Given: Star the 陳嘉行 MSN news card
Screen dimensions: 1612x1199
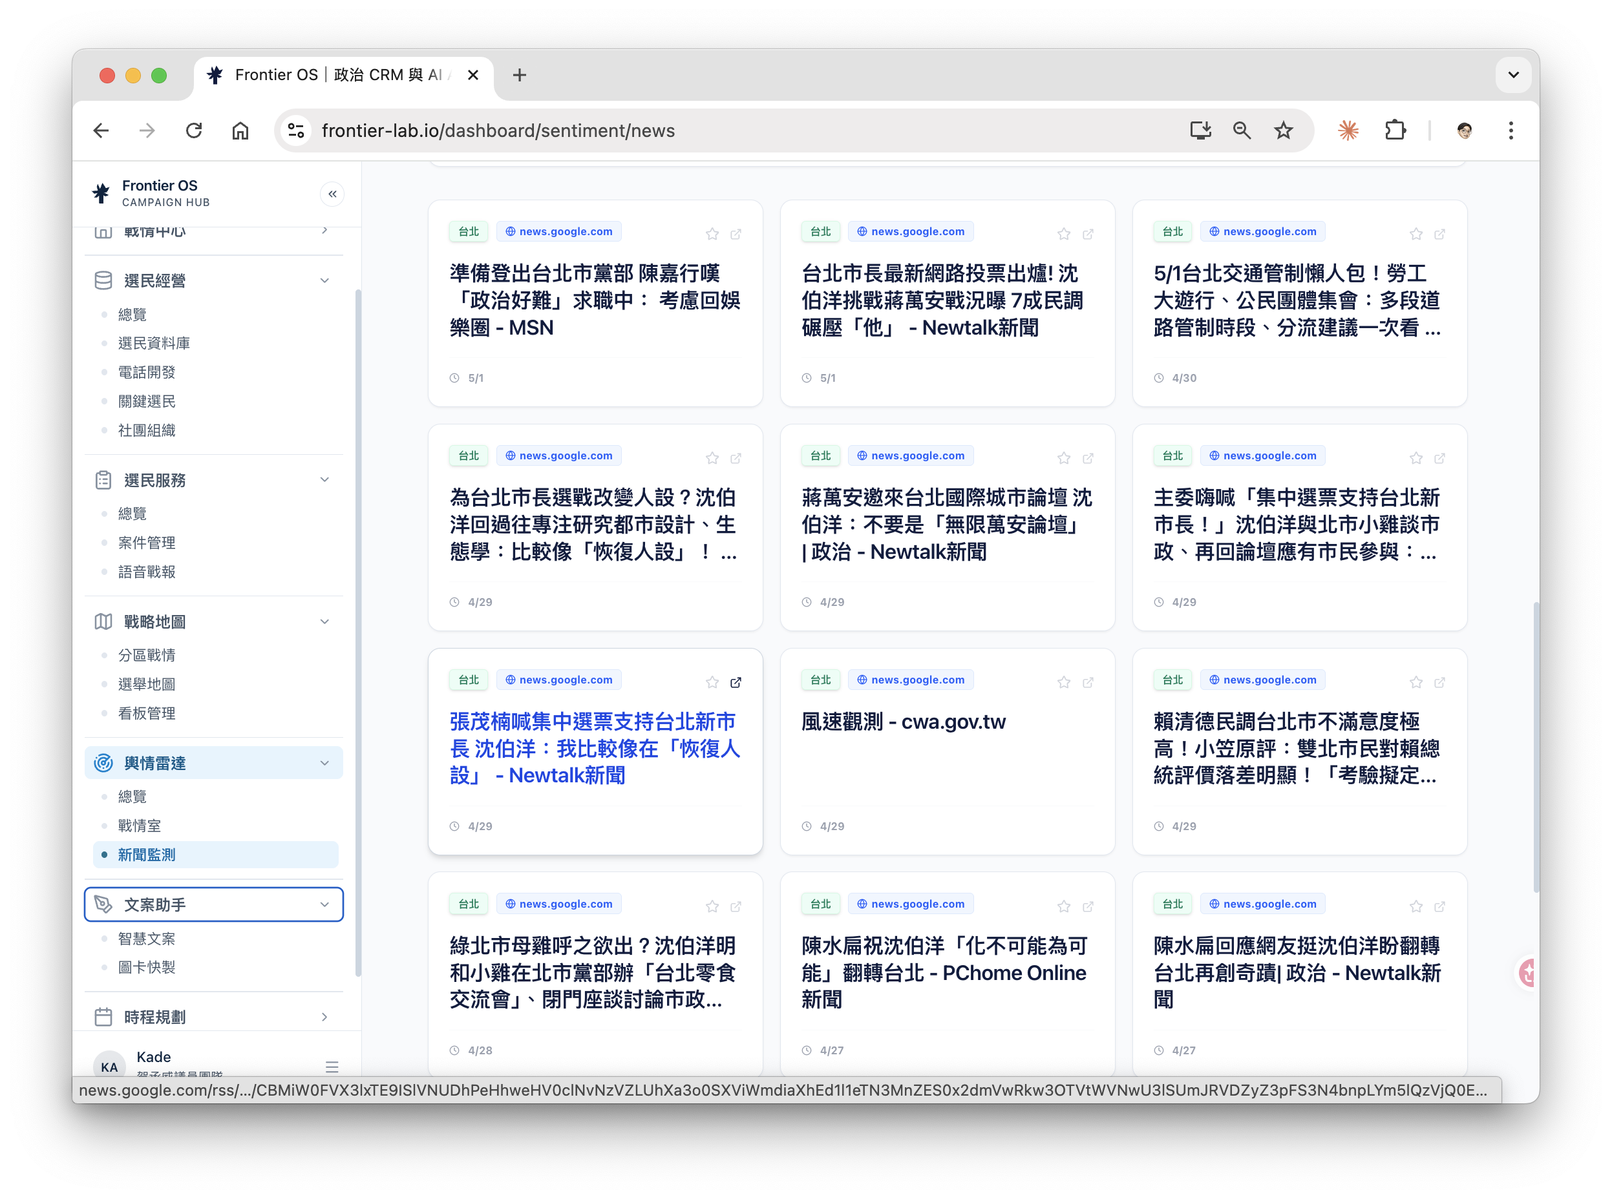Looking at the screenshot, I should (712, 234).
